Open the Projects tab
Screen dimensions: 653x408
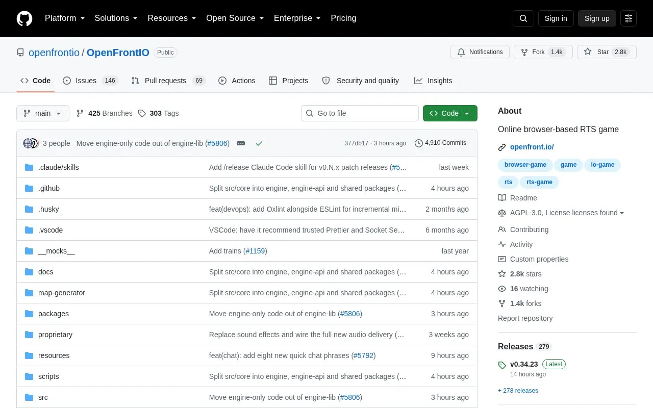289,81
